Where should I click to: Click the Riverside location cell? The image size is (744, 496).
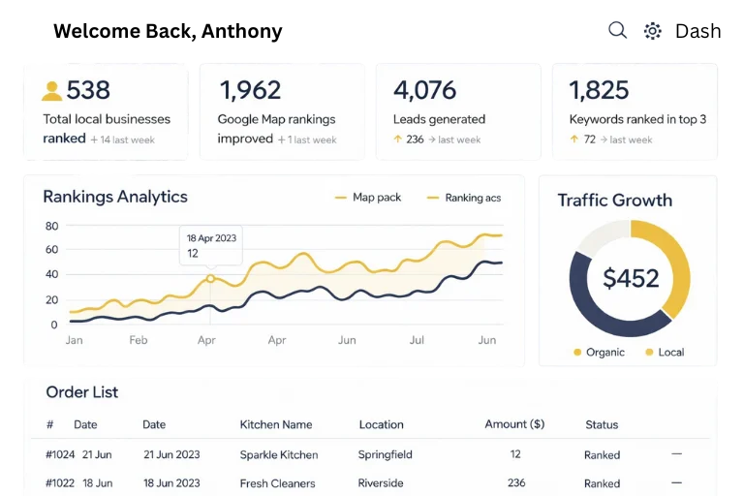pos(381,483)
